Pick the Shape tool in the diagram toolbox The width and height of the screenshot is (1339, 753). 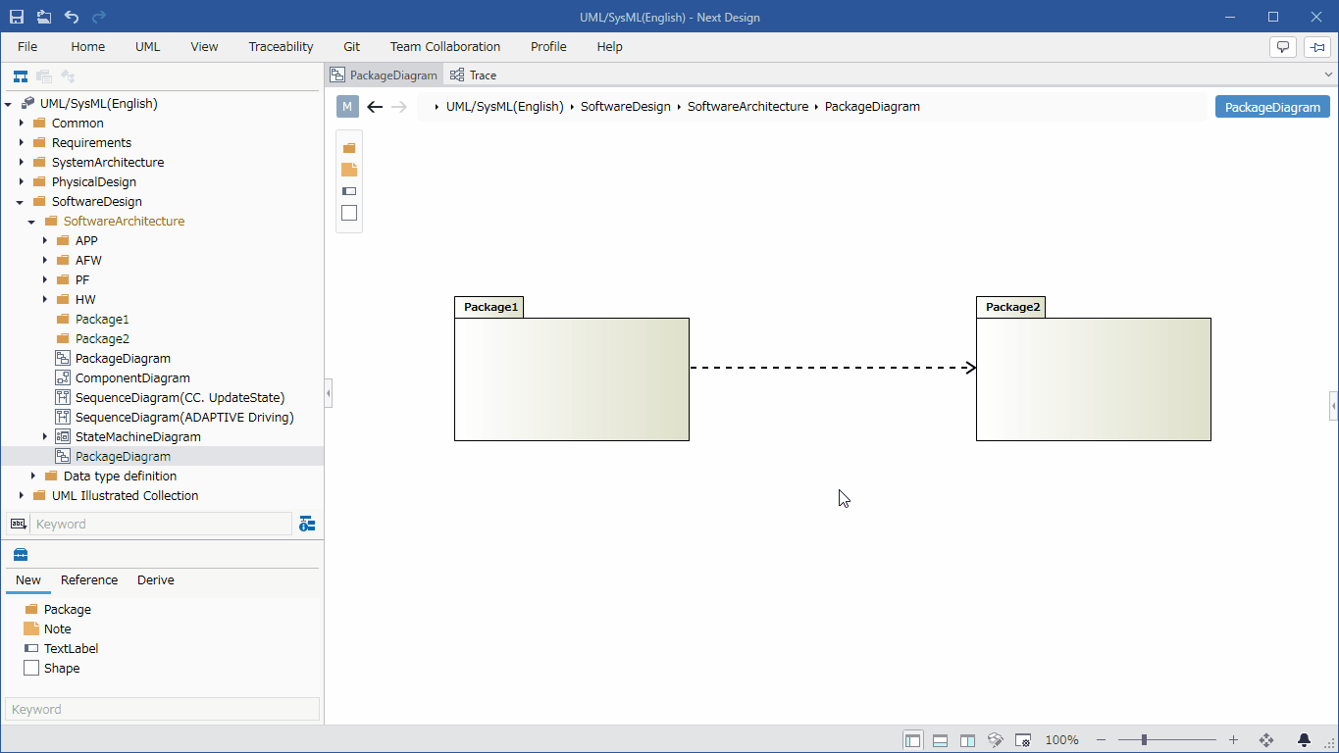point(349,213)
